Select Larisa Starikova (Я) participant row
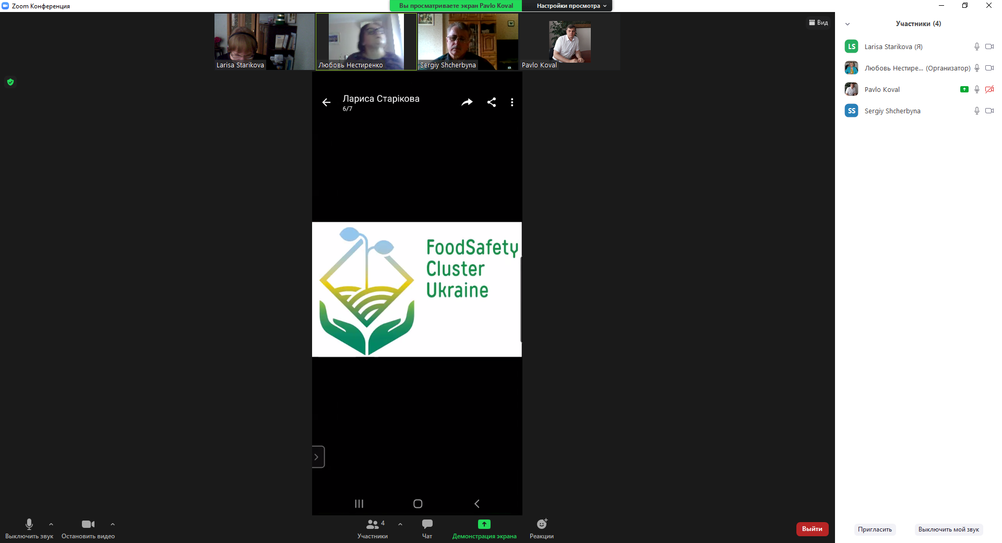Image resolution: width=1002 pixels, height=543 pixels. pos(918,46)
